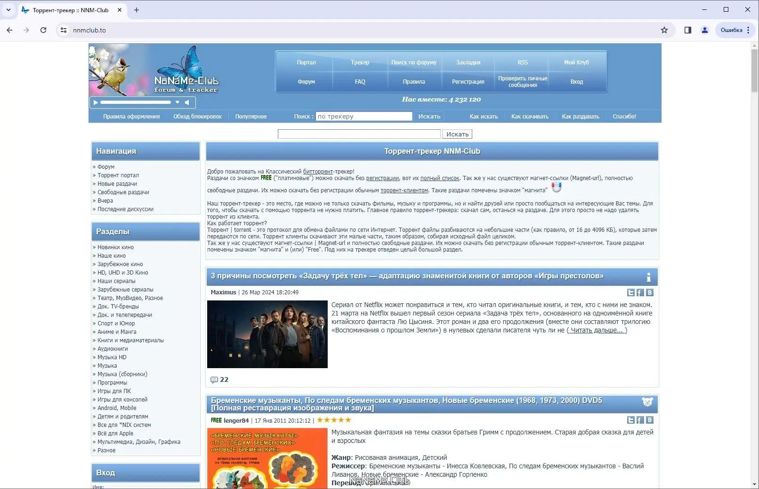Open the Обход блокировок link

coord(197,117)
